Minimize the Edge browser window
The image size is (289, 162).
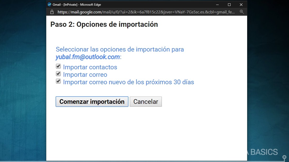click(x=217, y=4)
